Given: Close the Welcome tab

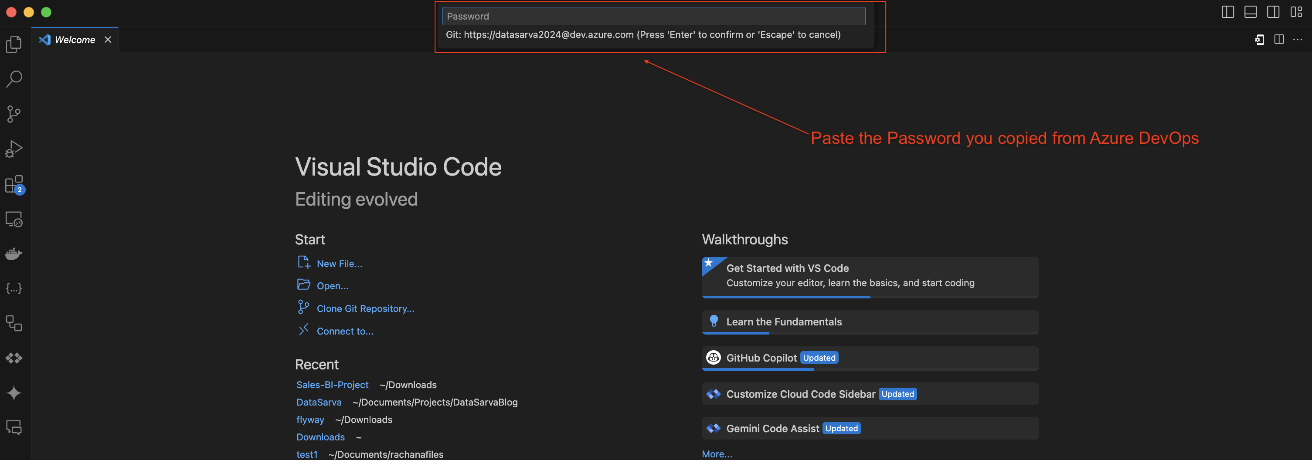Looking at the screenshot, I should pyautogui.click(x=108, y=40).
